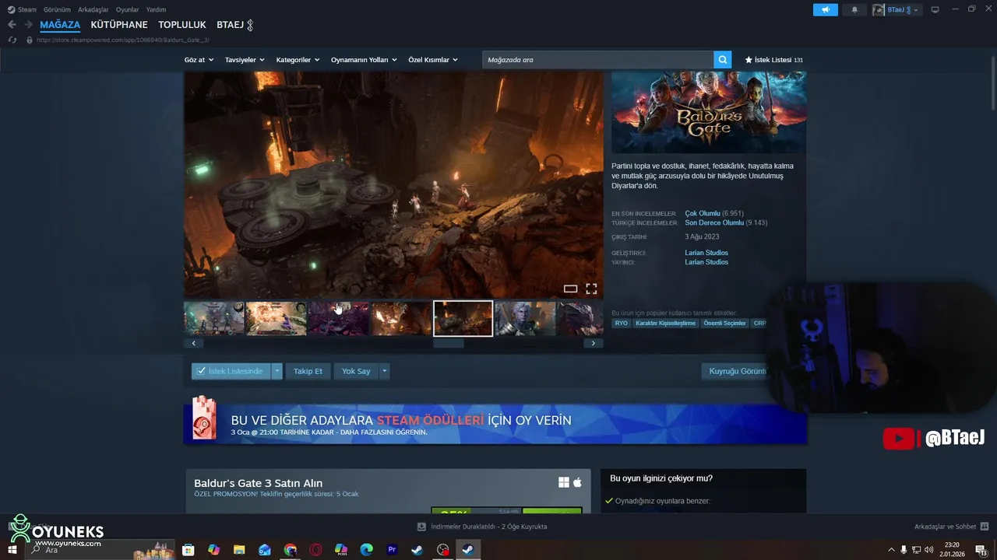The height and width of the screenshot is (560, 997).
Task: Click the magnifier search button
Action: click(723, 60)
